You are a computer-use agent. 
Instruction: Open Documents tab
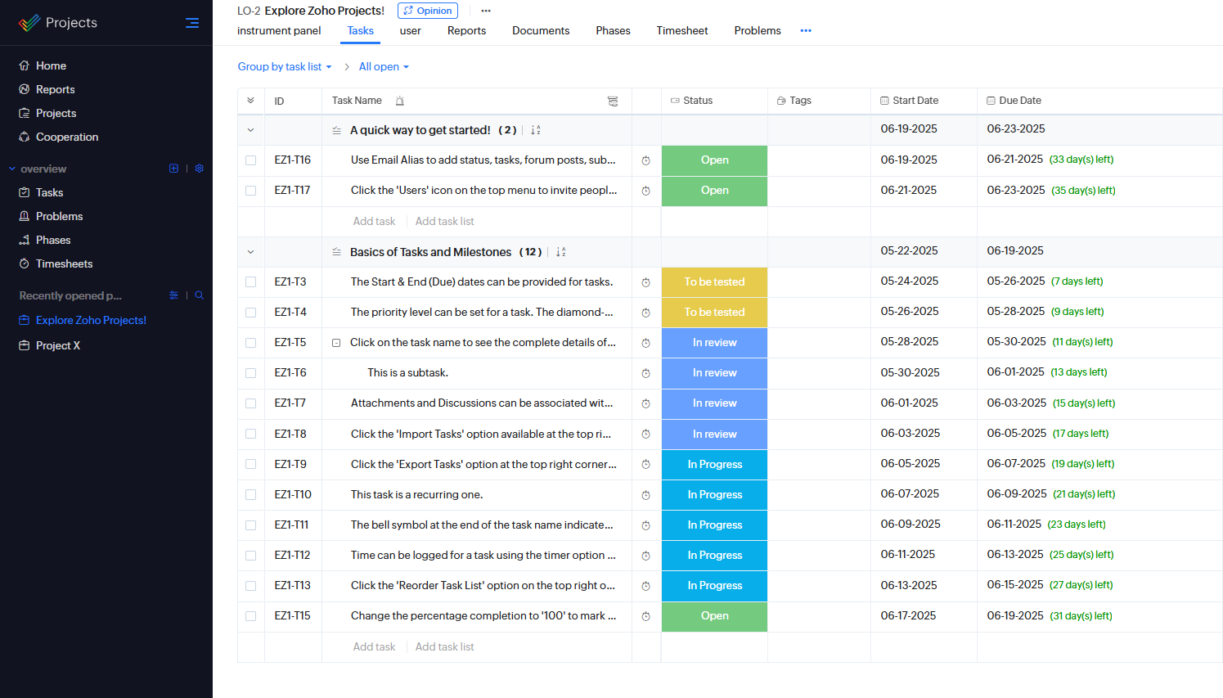541,30
